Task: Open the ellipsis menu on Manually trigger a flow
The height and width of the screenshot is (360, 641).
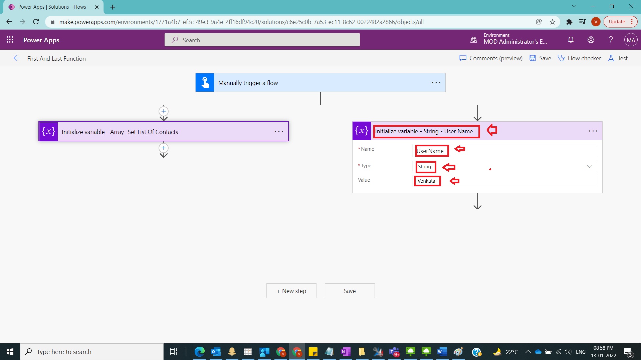Action: [x=436, y=83]
